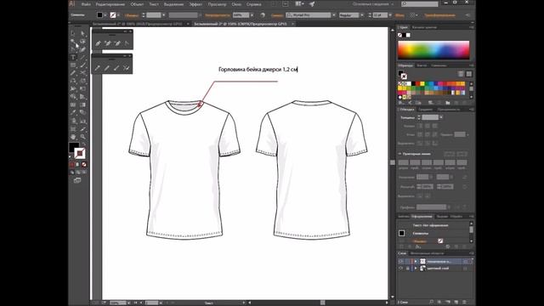Click the Change Screen Mode icon
544x306 pixels.
(77, 180)
